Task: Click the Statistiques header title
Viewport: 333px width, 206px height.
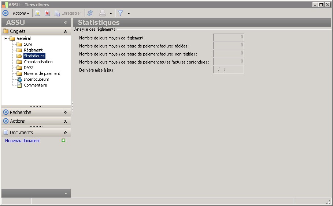Action: [99, 22]
